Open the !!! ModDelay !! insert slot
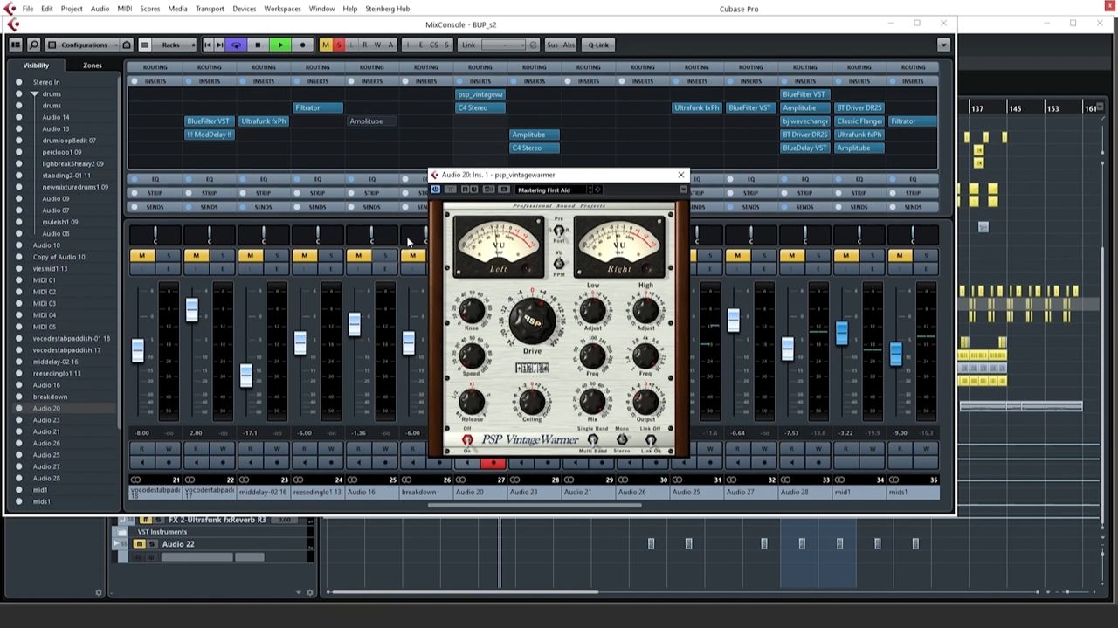1118x628 pixels. 209,135
